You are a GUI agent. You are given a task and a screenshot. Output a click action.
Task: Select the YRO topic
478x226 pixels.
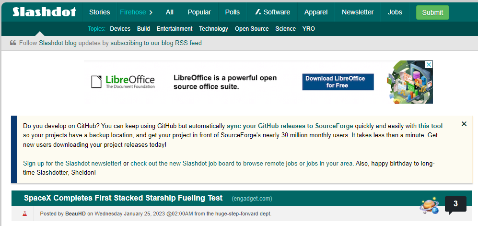coord(308,29)
